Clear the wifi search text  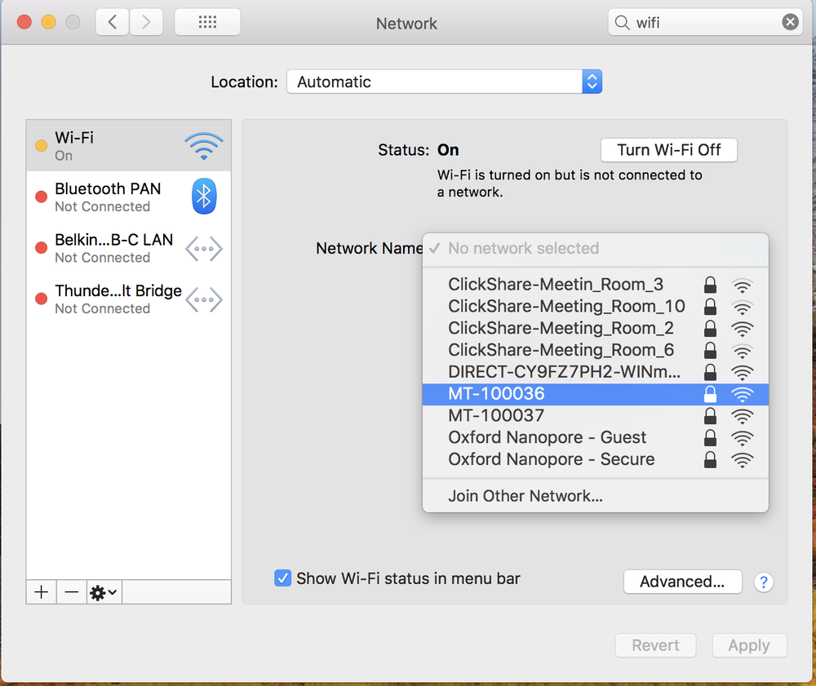coord(790,22)
